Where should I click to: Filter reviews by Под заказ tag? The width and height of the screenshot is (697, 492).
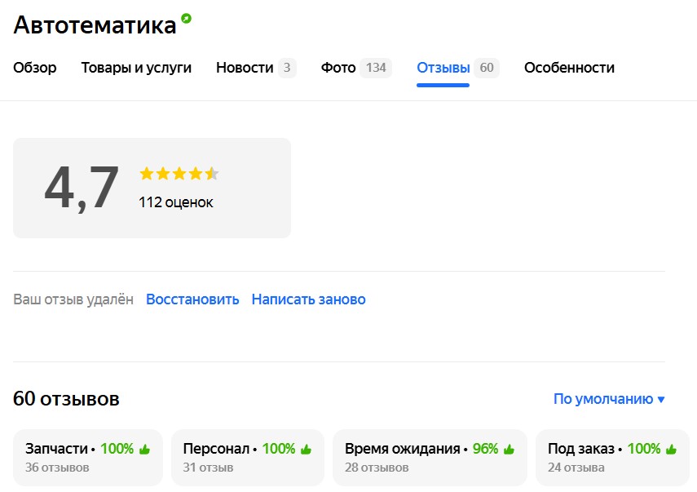point(610,458)
